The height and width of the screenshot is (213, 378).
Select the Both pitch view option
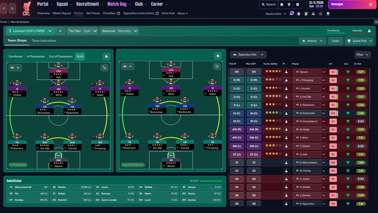pos(80,57)
